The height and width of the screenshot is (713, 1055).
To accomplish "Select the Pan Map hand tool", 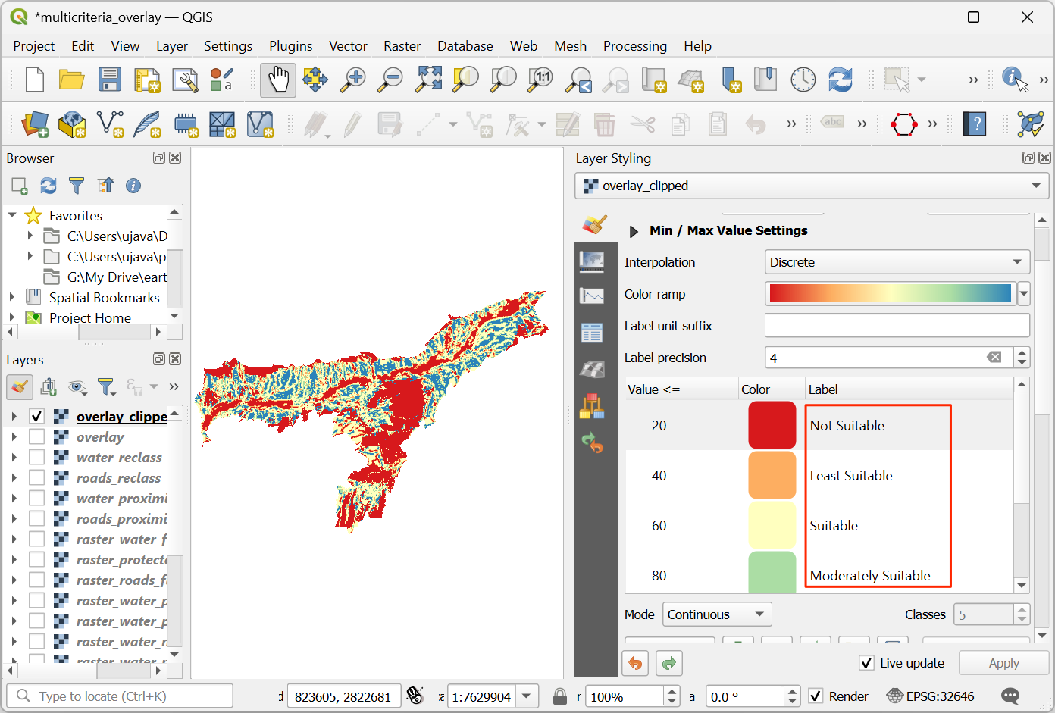I will 278,80.
